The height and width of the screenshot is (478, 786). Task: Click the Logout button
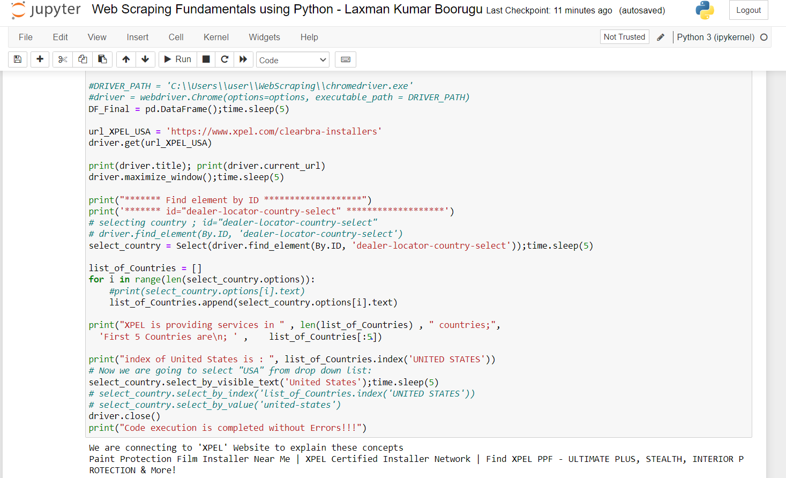(748, 10)
